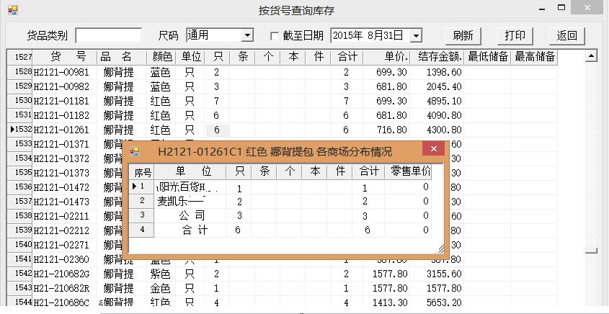Image resolution: width=609 pixels, height=314 pixels.
Task: Click the app icon in main title bar
Action: pos(12,11)
